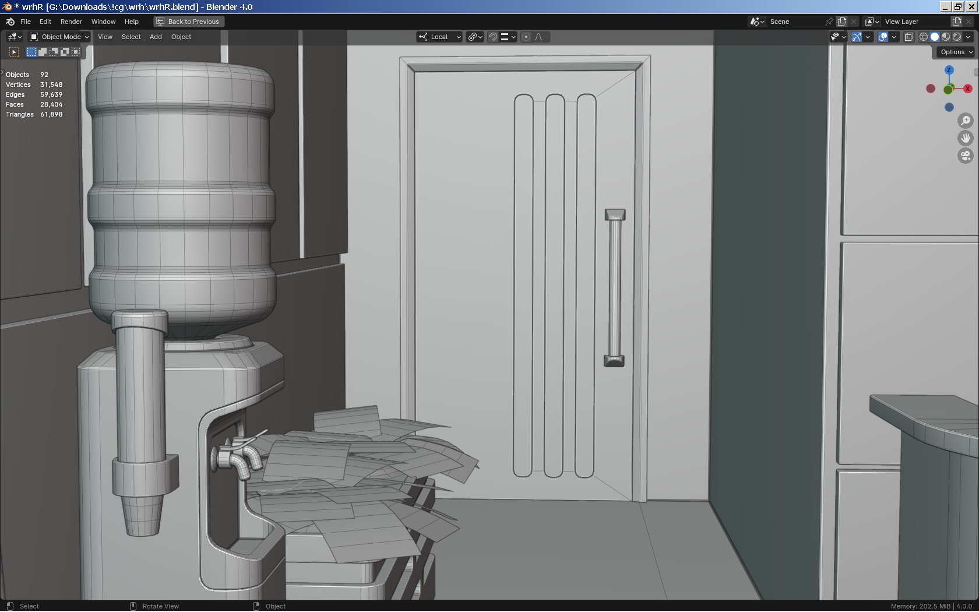979x612 pixels.
Task: Click the 'Rotate View' status bar hint
Action: click(161, 606)
